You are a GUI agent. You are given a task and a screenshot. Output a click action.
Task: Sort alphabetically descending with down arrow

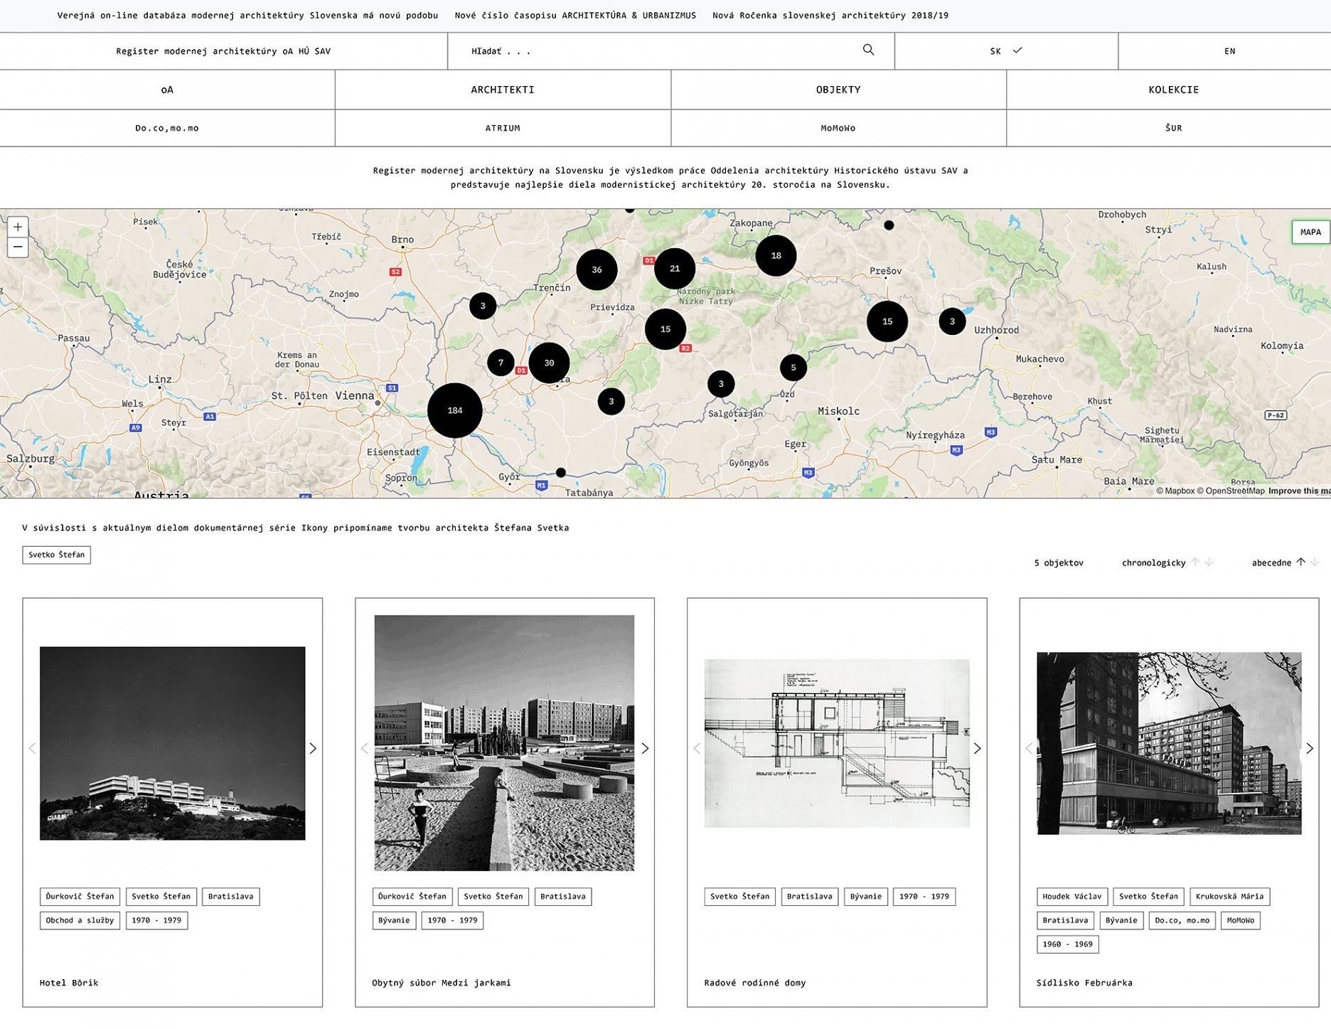tap(1315, 562)
